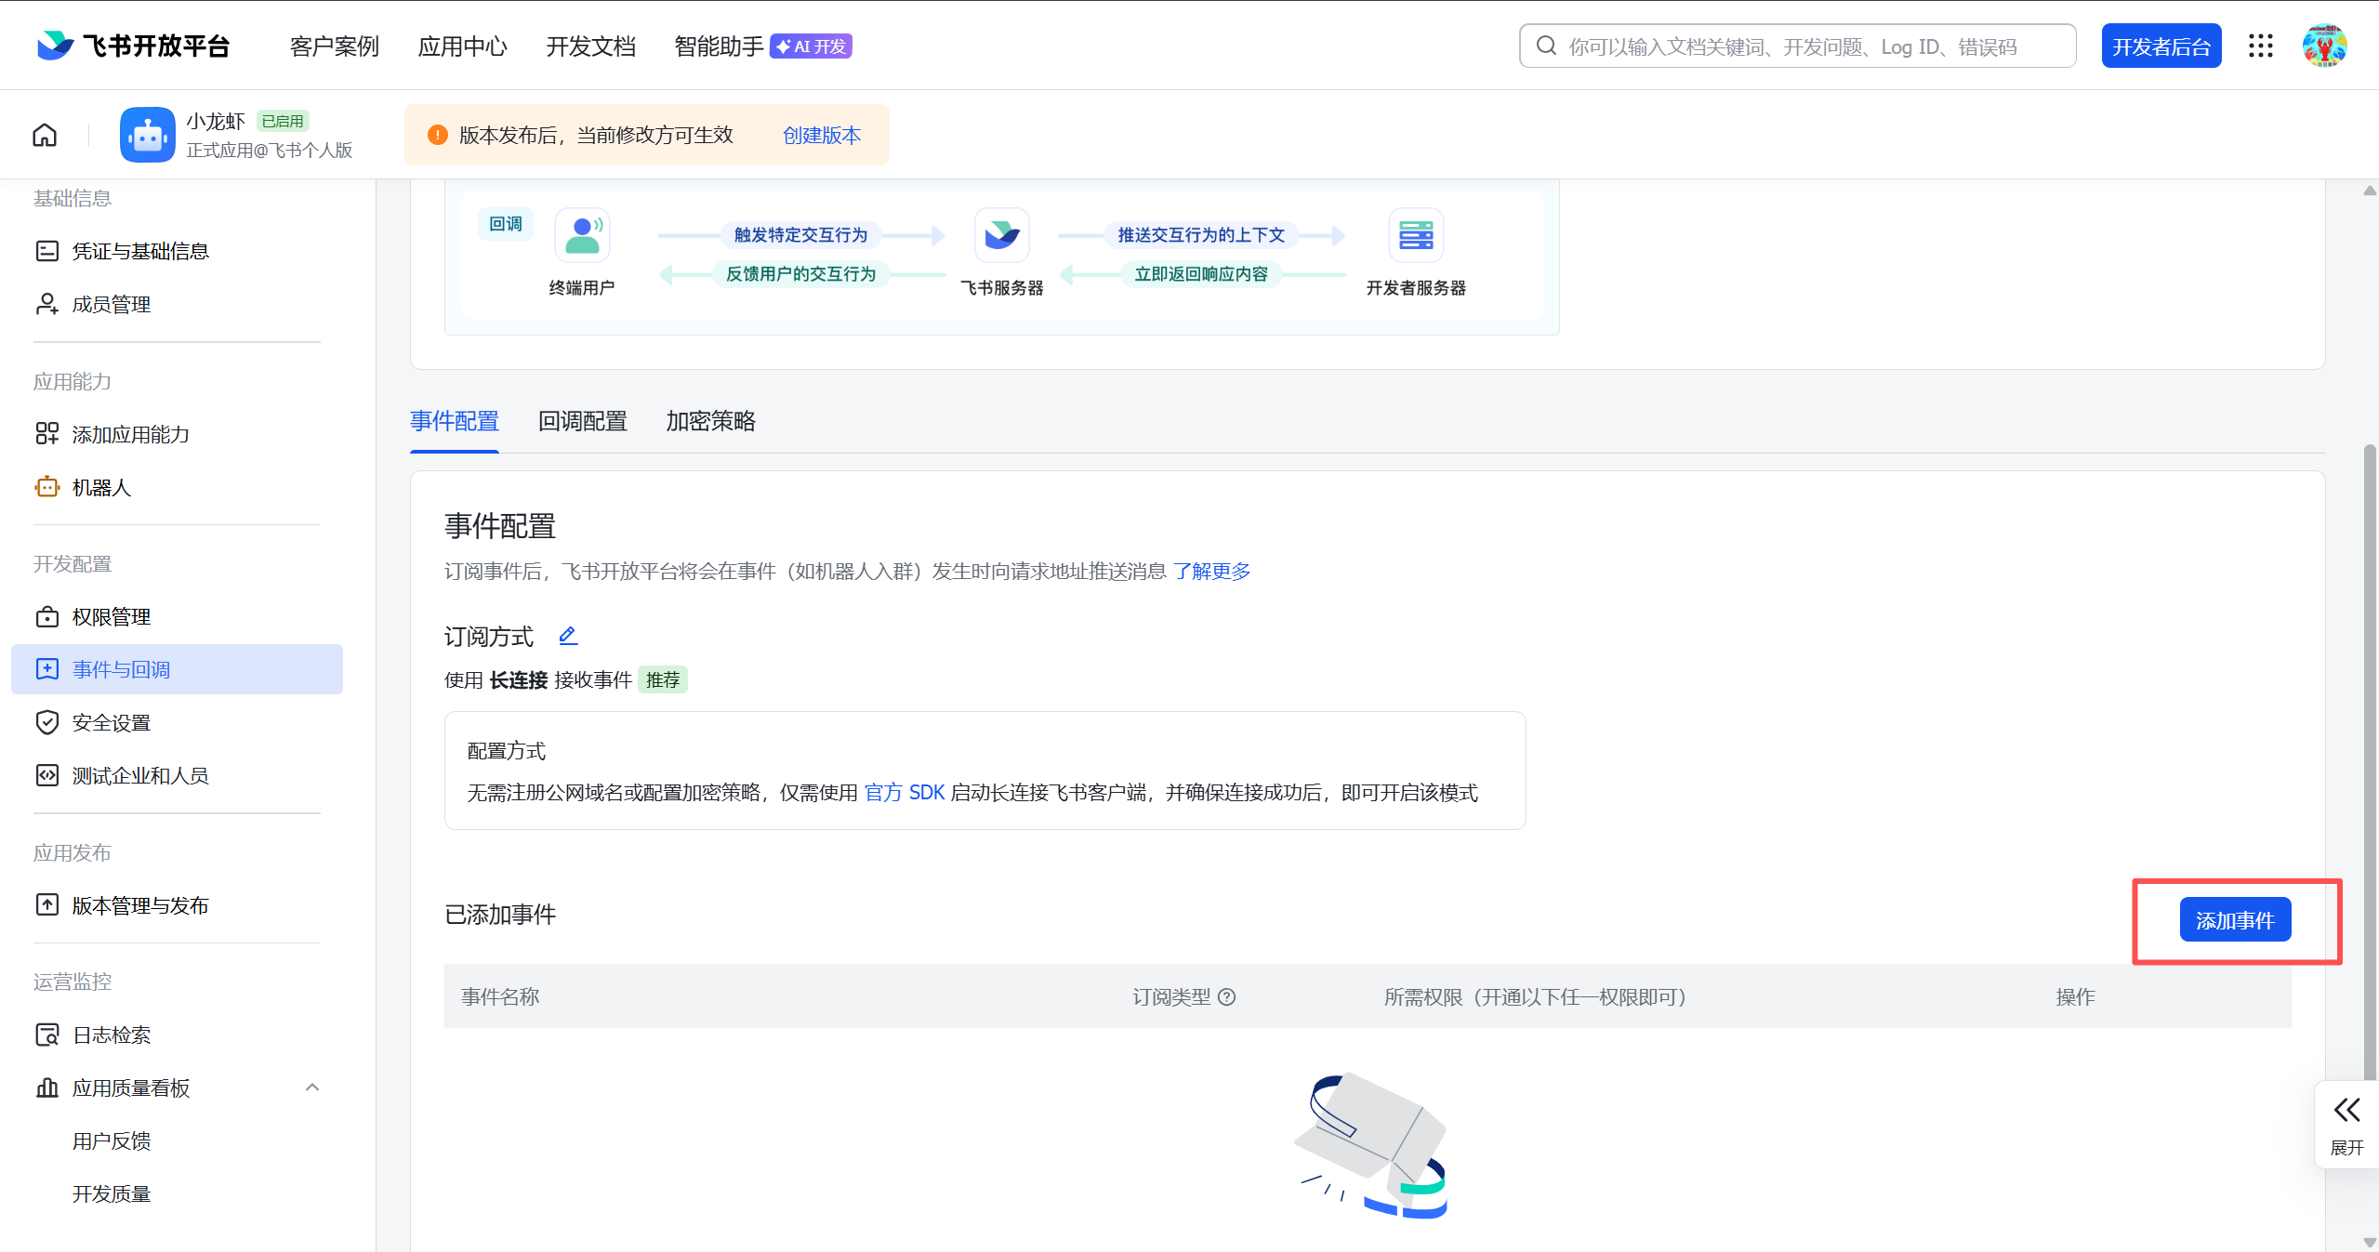Image resolution: width=2379 pixels, height=1252 pixels.
Task: Open 日志检索 in the sidebar
Action: coord(112,1035)
